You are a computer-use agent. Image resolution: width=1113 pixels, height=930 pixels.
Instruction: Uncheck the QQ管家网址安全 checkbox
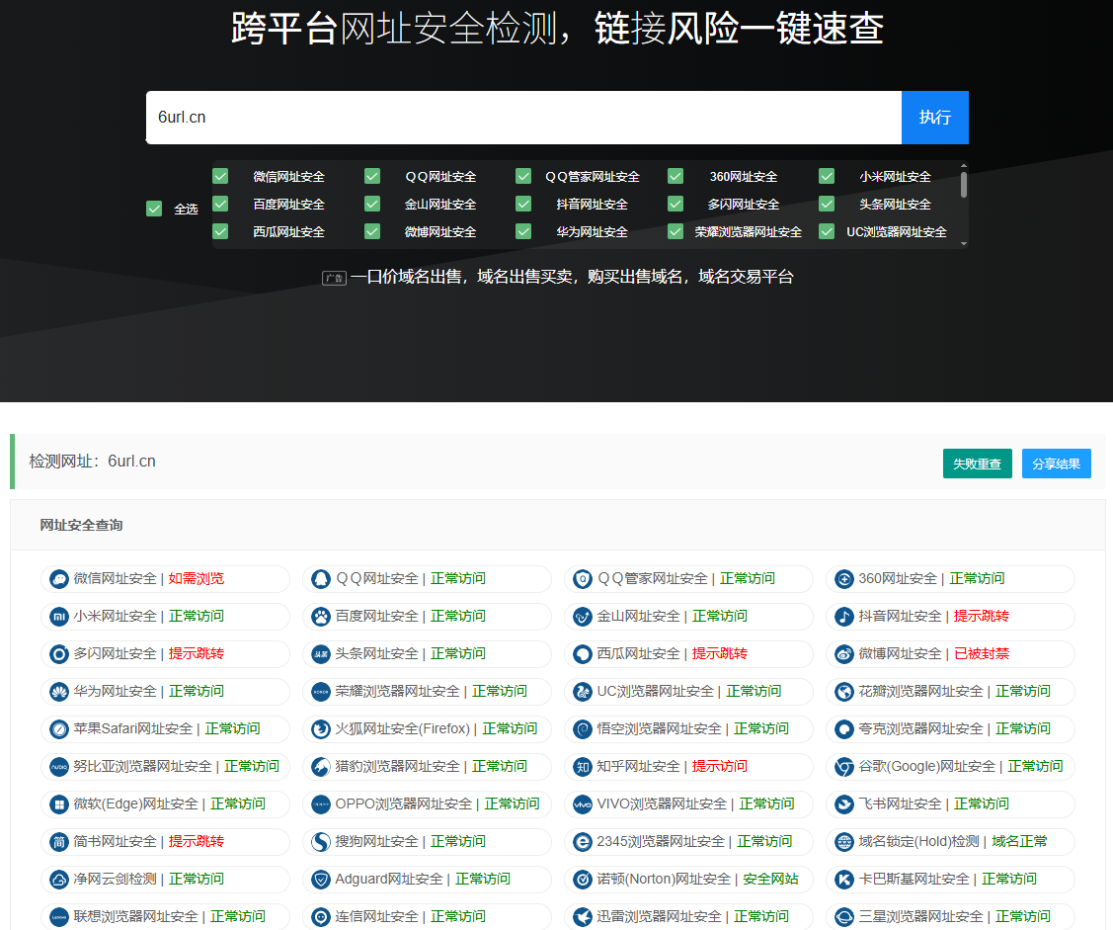(x=523, y=176)
